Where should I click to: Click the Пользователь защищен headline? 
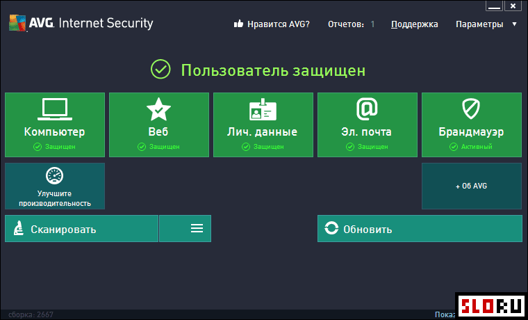(x=273, y=70)
